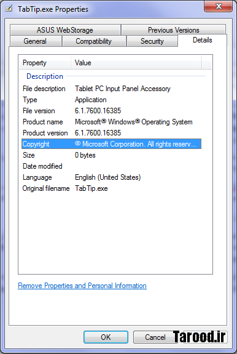
Task: Click the 0 bytes value
Action: 85,155
